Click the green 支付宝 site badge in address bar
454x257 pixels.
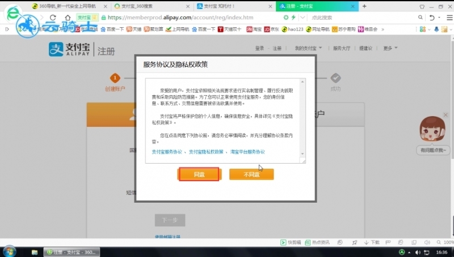(x=87, y=18)
